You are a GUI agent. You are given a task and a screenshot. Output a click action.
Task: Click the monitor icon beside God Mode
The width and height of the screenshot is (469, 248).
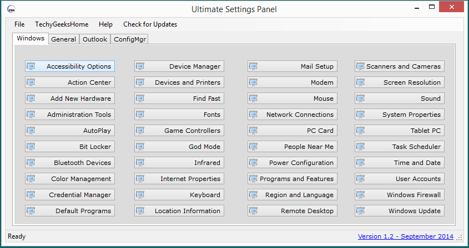click(140, 147)
